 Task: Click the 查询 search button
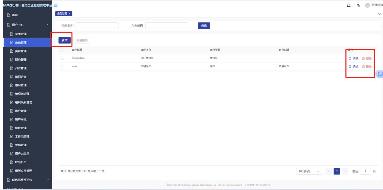click(x=204, y=26)
